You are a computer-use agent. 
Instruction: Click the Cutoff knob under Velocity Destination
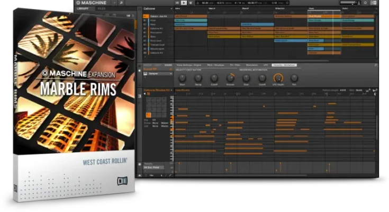214,78
